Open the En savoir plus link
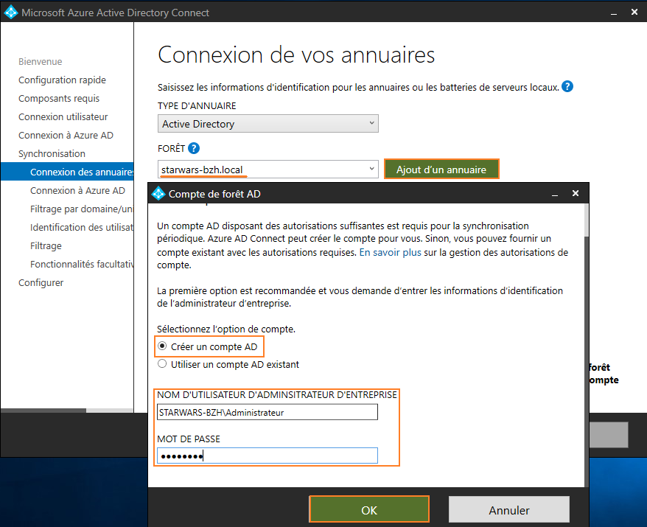Screen dimensions: 647x527 click(390, 252)
